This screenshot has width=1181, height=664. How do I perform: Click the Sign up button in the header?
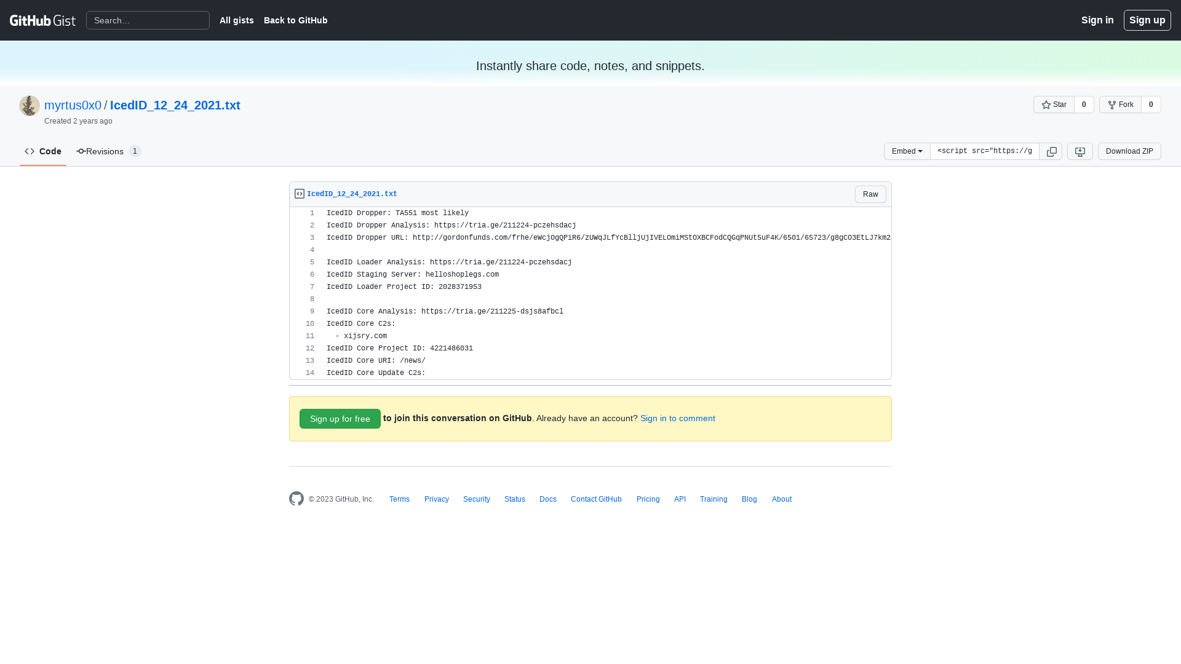click(x=1147, y=20)
